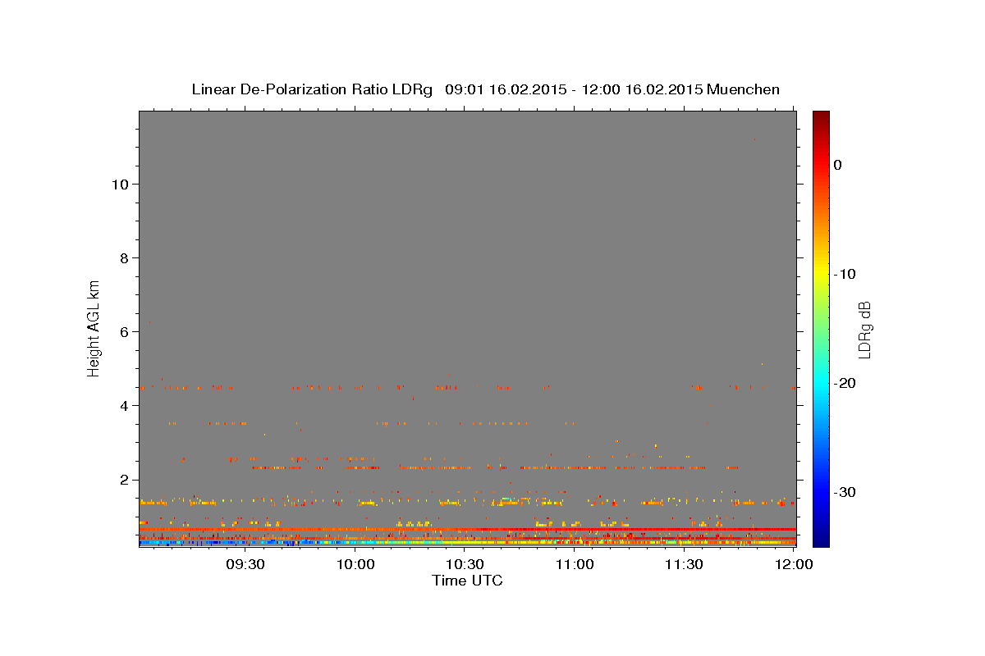
Task: Click the 12:00 time tick label
Action: click(795, 565)
